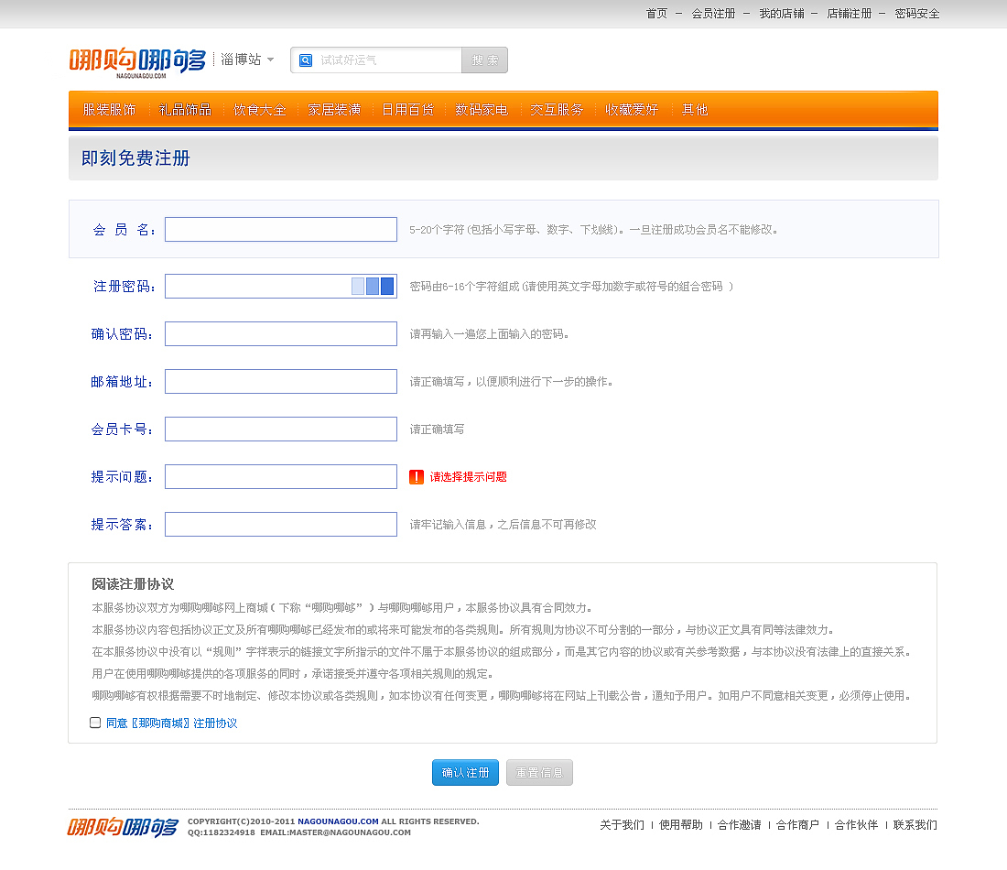Focus the 提示问题 input field
1007x870 pixels.
281,477
